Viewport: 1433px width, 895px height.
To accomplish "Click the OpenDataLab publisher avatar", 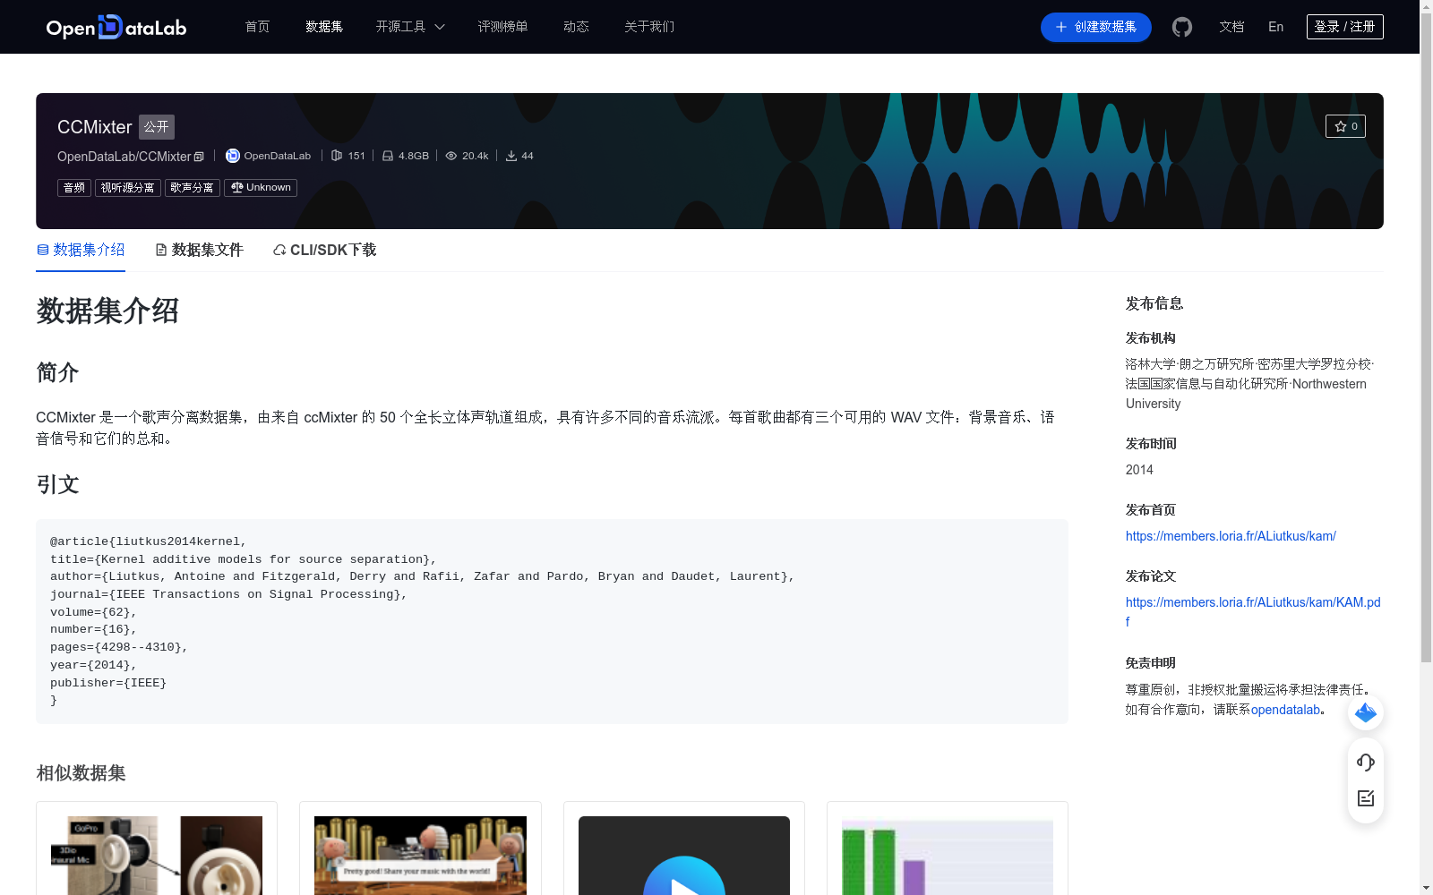I will (233, 156).
